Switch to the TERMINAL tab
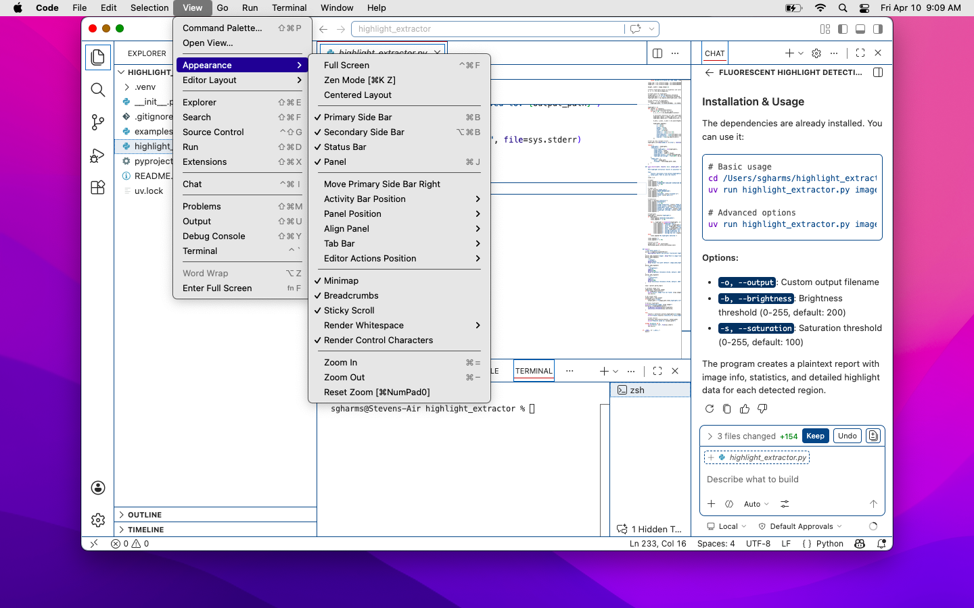This screenshot has height=608, width=974. coord(534,370)
